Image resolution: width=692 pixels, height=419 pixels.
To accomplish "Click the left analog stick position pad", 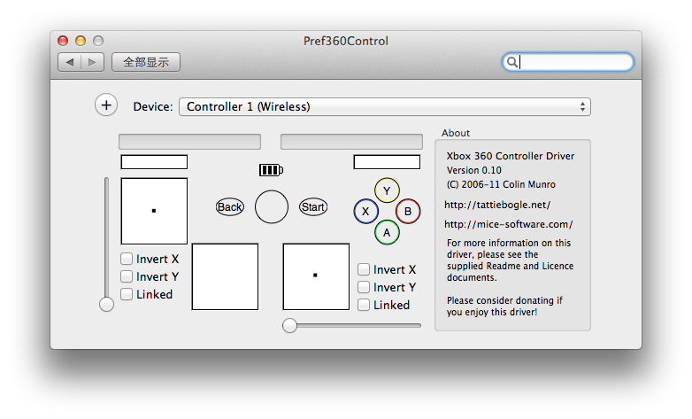I will click(x=154, y=211).
